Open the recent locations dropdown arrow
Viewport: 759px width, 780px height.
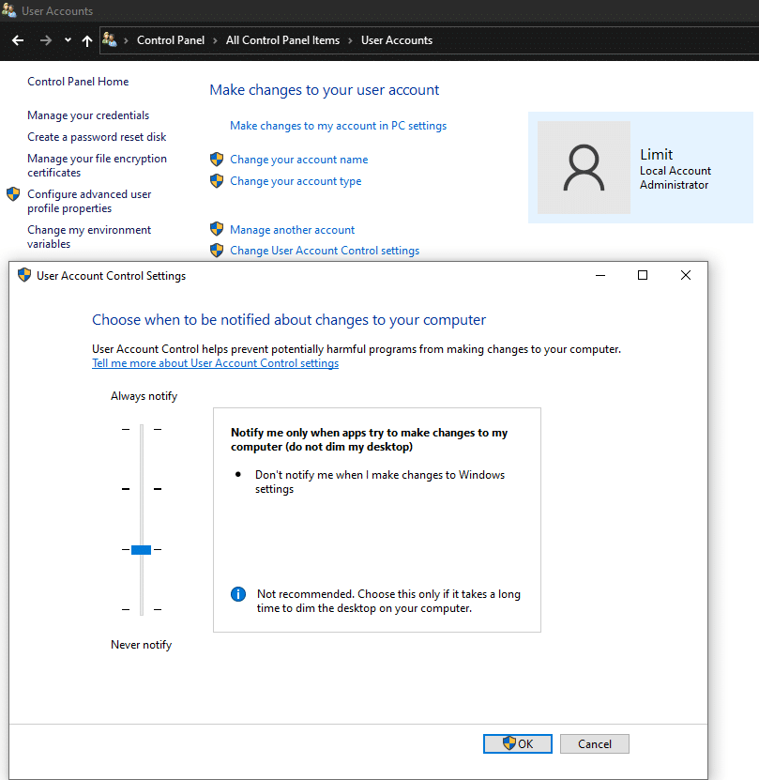point(68,40)
